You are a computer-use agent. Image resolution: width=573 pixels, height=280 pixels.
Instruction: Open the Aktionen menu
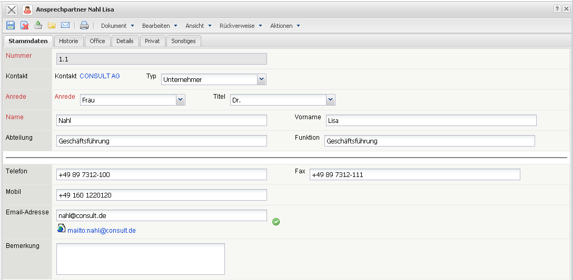[284, 26]
